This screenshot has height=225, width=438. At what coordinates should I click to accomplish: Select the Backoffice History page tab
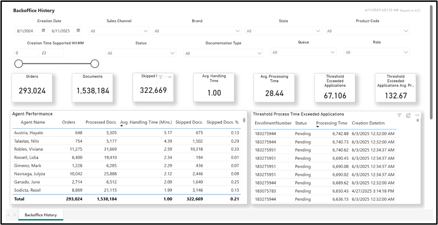41,215
